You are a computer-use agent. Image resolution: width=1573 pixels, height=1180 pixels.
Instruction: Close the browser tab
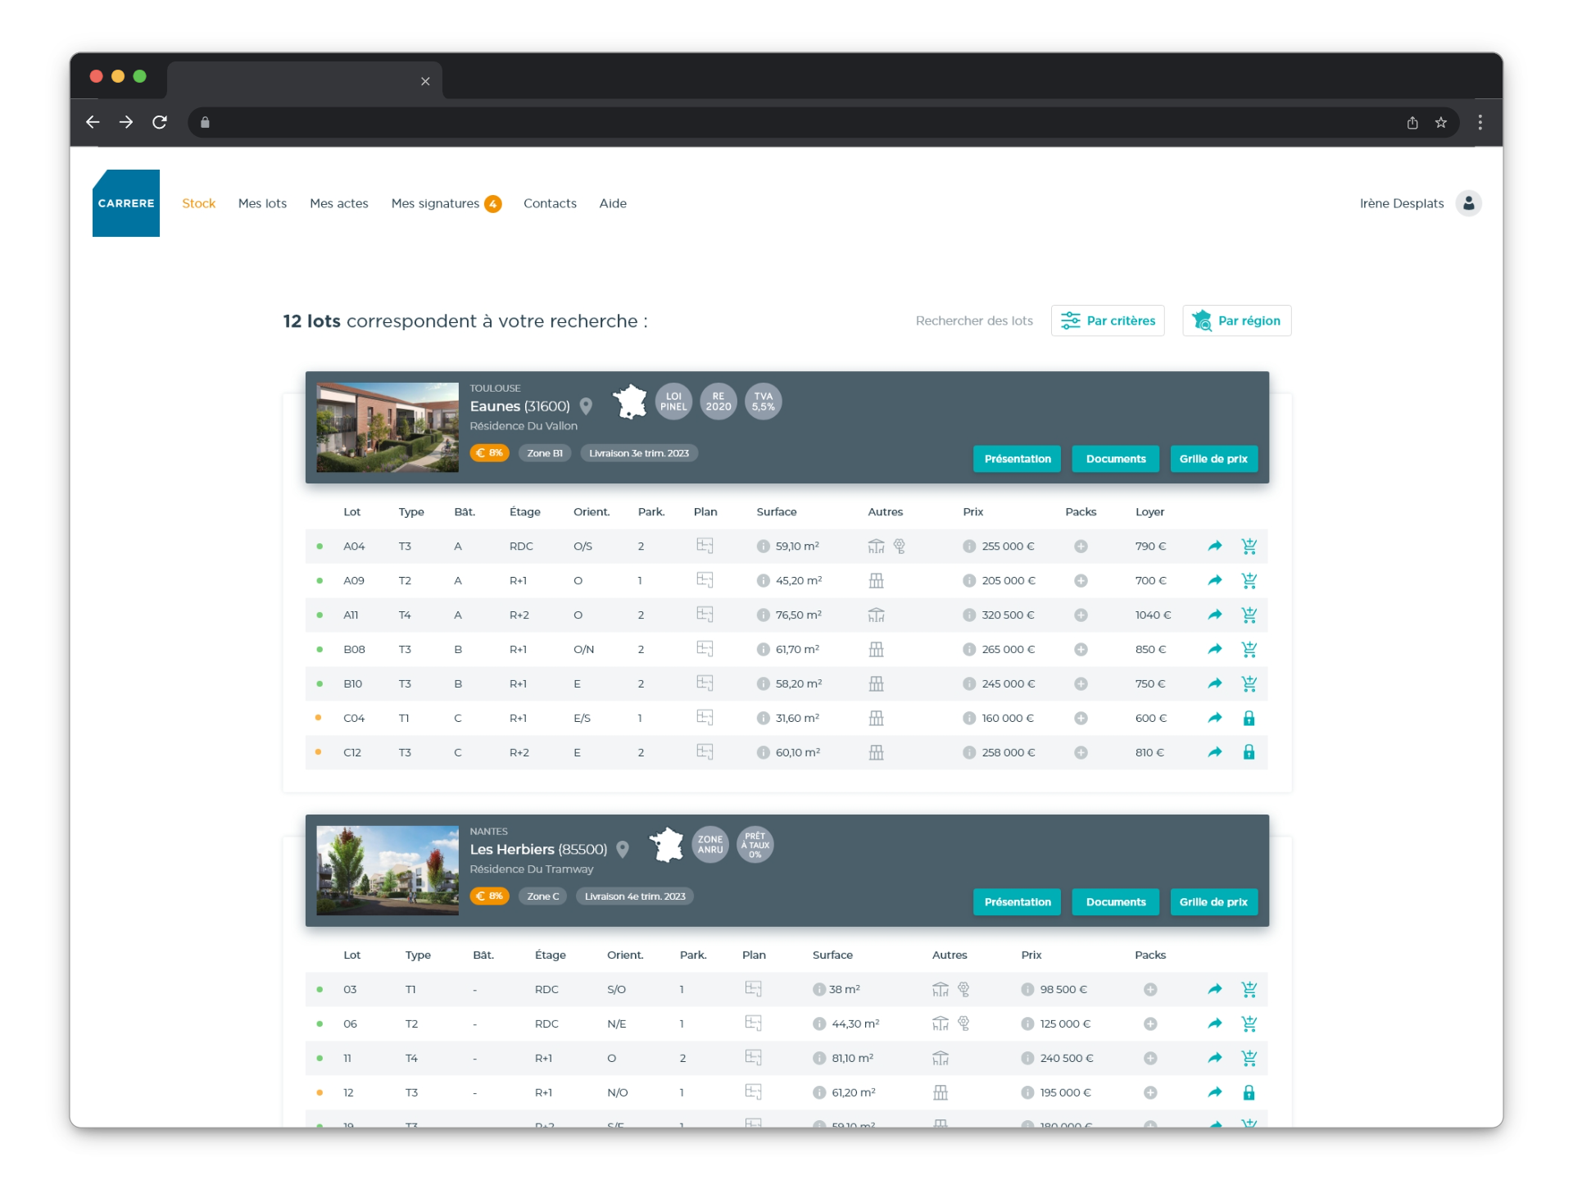(x=425, y=81)
